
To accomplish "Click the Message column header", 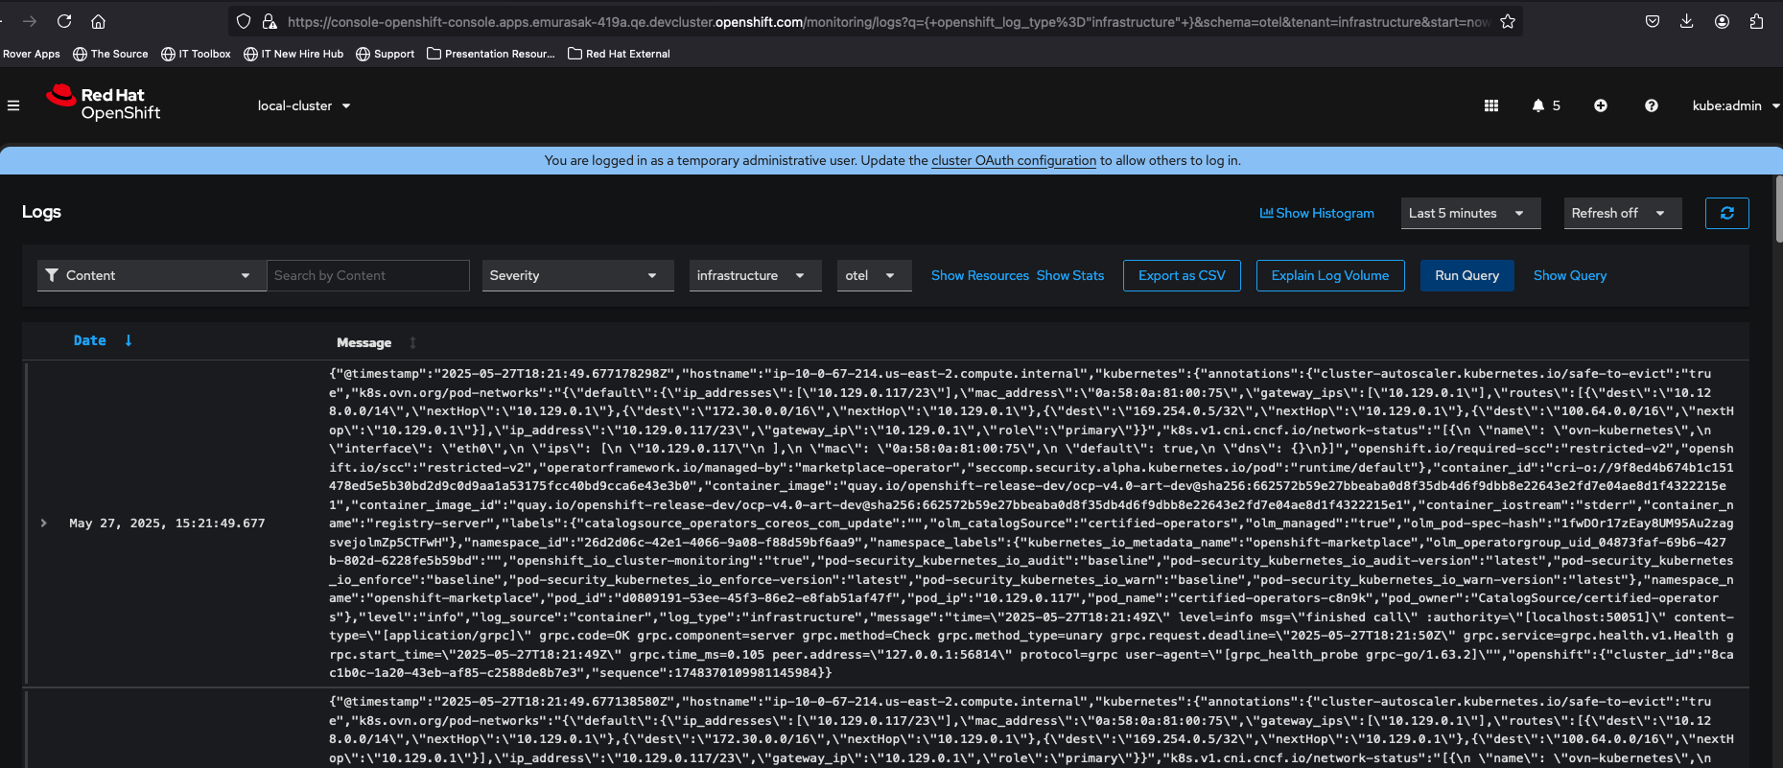I will click(364, 342).
